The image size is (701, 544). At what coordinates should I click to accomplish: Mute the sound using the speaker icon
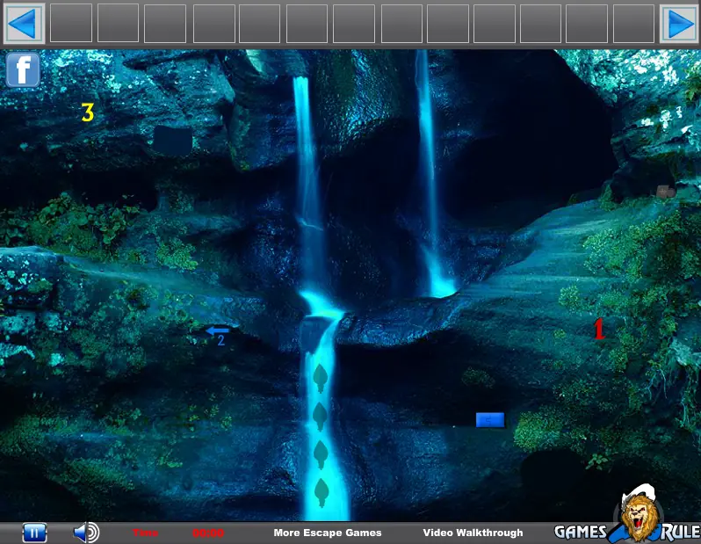(x=86, y=533)
